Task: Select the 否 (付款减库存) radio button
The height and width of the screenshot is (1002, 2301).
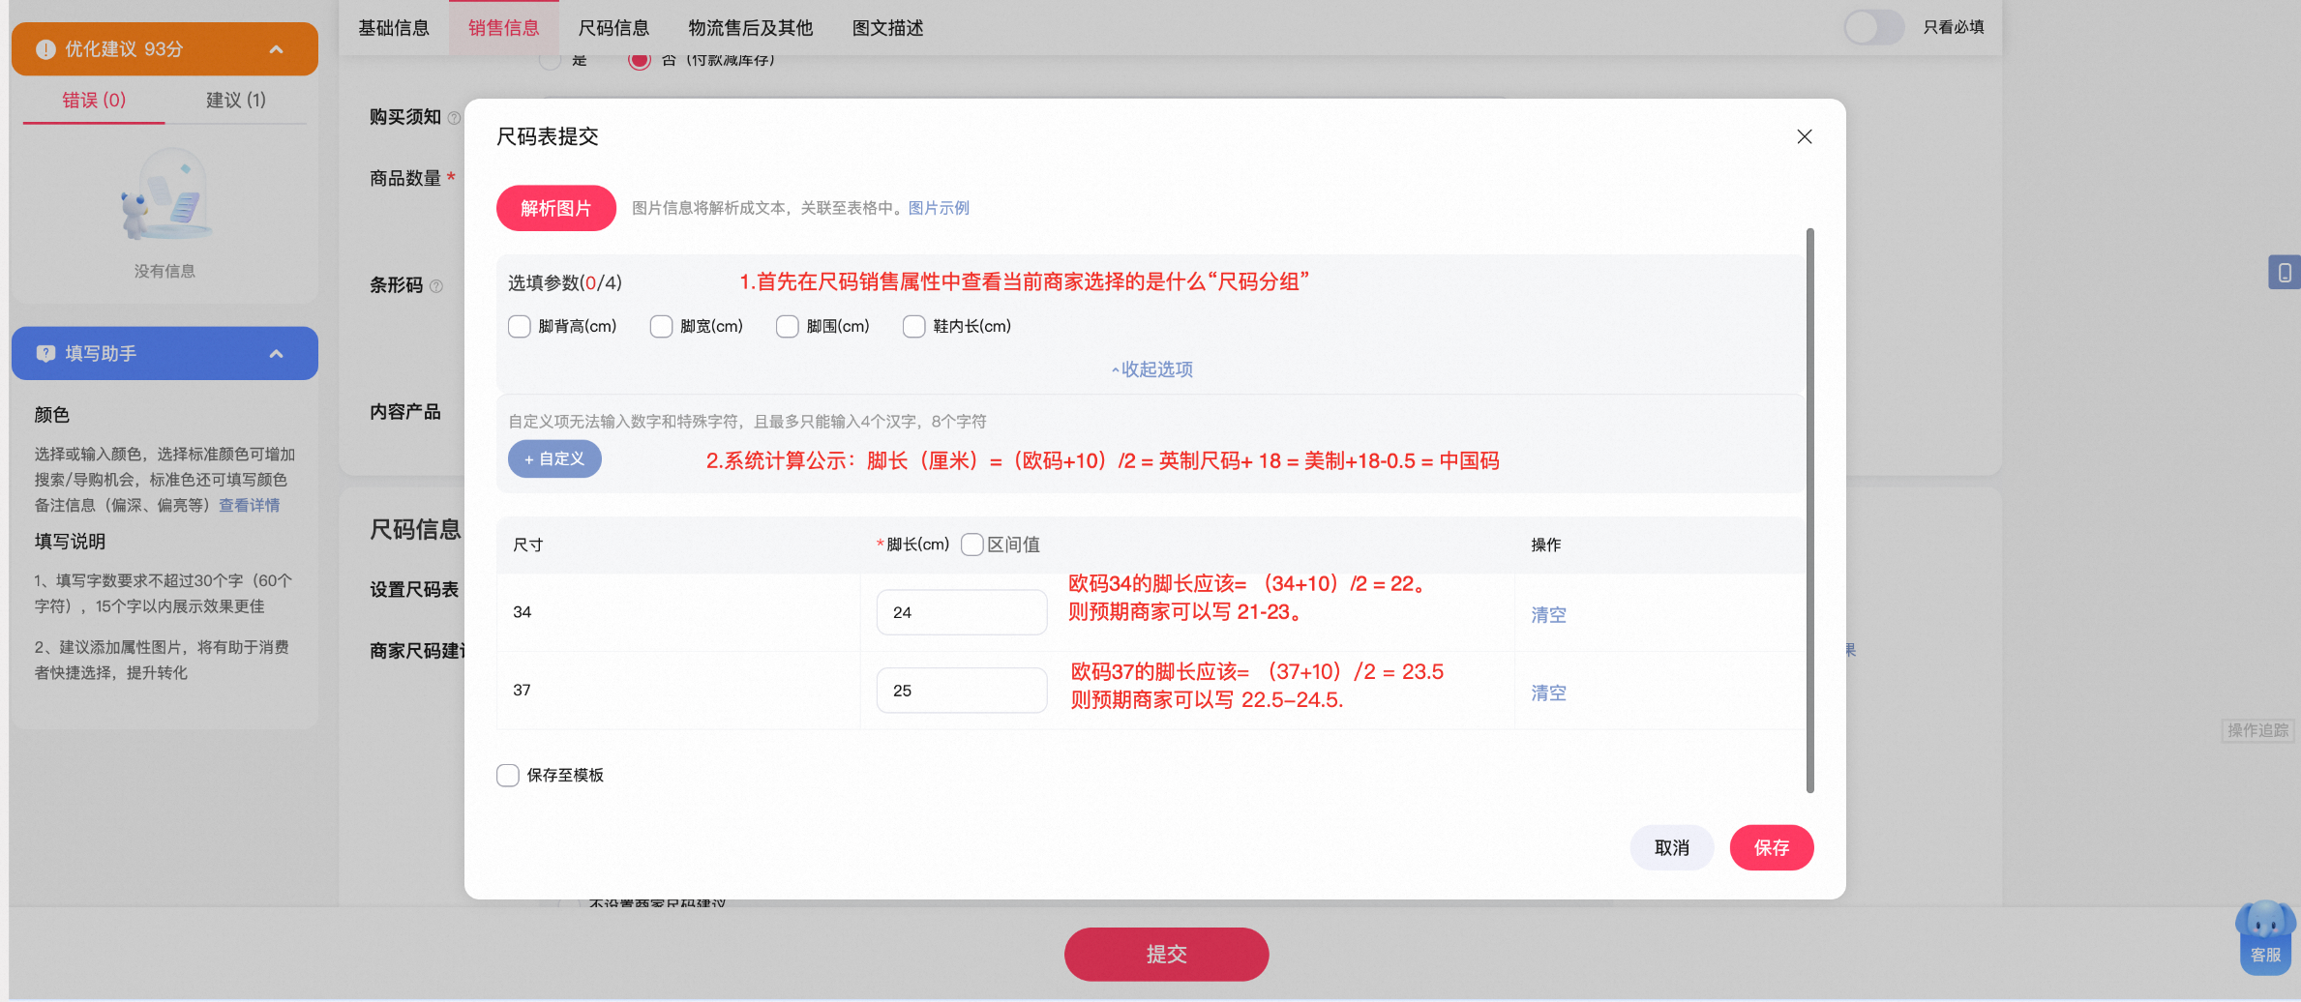Action: 639,60
